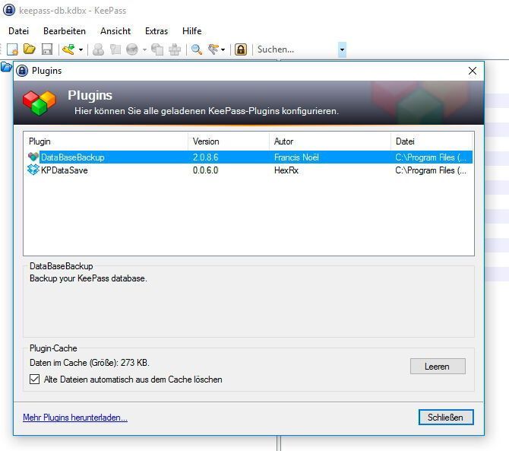Viewport: 509px width, 451px height.
Task: Click the Add entry key icon
Action: tap(68, 49)
